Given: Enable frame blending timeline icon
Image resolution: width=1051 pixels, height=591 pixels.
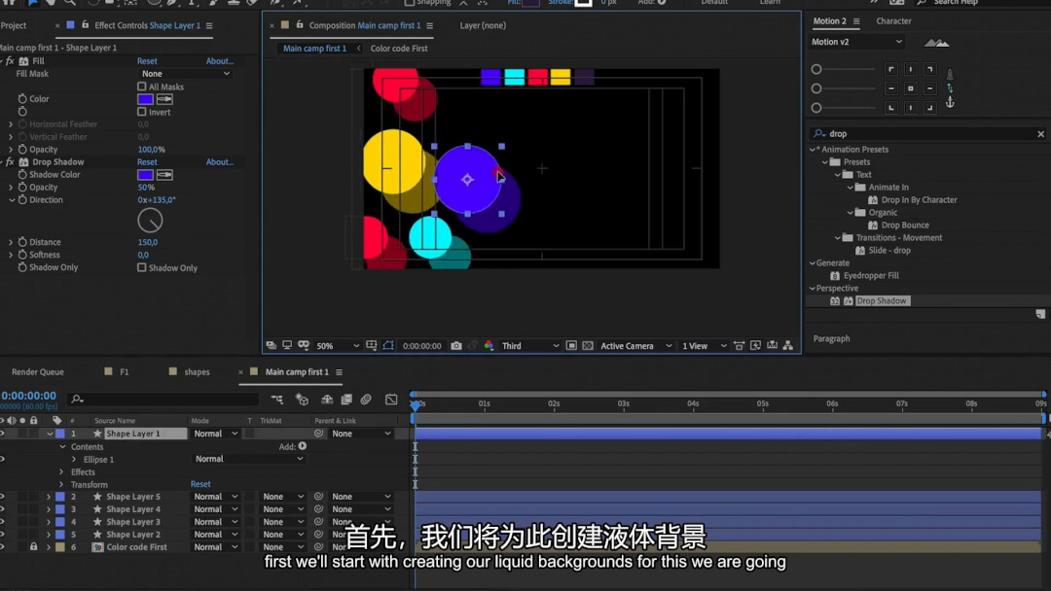Looking at the screenshot, I should pyautogui.click(x=346, y=399).
